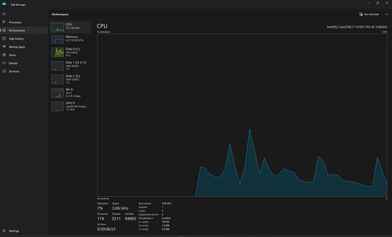This screenshot has height=237, width=392.
Task: Select the Memory usage thumbnail
Action: [x=57, y=39]
